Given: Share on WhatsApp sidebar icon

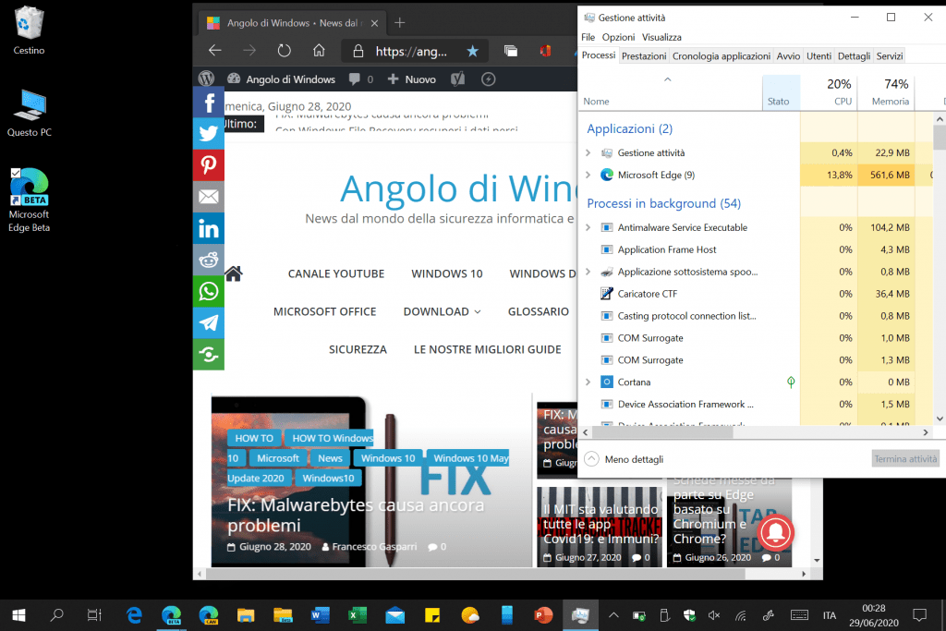Looking at the screenshot, I should tap(209, 291).
